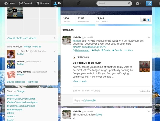Collapse tweet with Hide summary
The image size is (160, 121).
[81, 50]
